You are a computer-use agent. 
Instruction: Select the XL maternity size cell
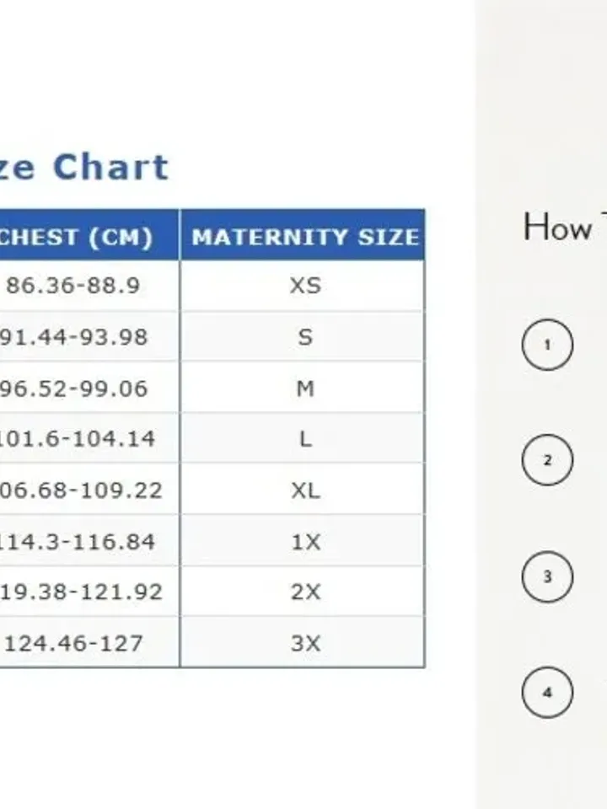click(x=303, y=489)
